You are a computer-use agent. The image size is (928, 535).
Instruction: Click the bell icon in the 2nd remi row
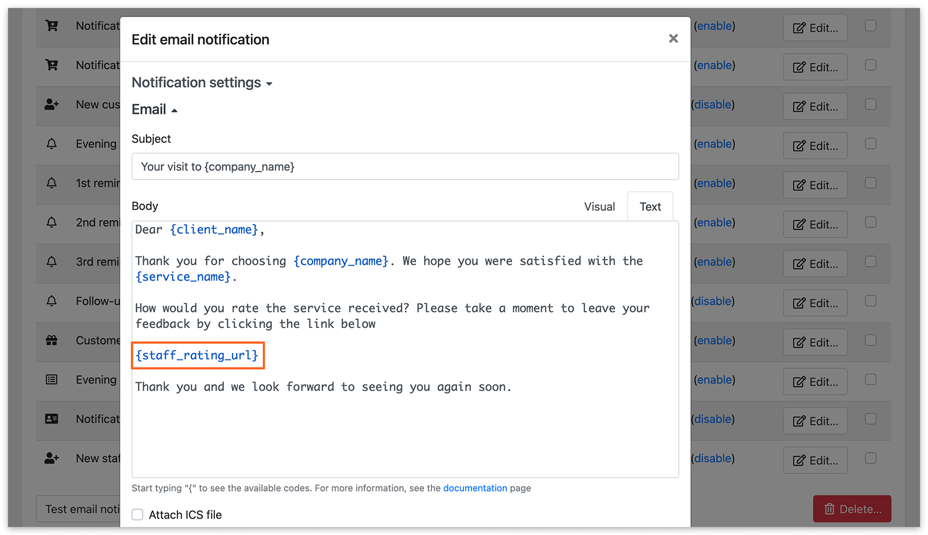coord(51,222)
